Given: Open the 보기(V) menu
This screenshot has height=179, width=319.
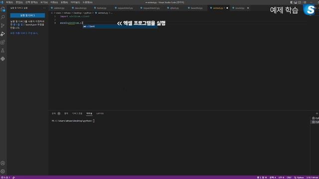Looking at the screenshot, I should 44,2.
